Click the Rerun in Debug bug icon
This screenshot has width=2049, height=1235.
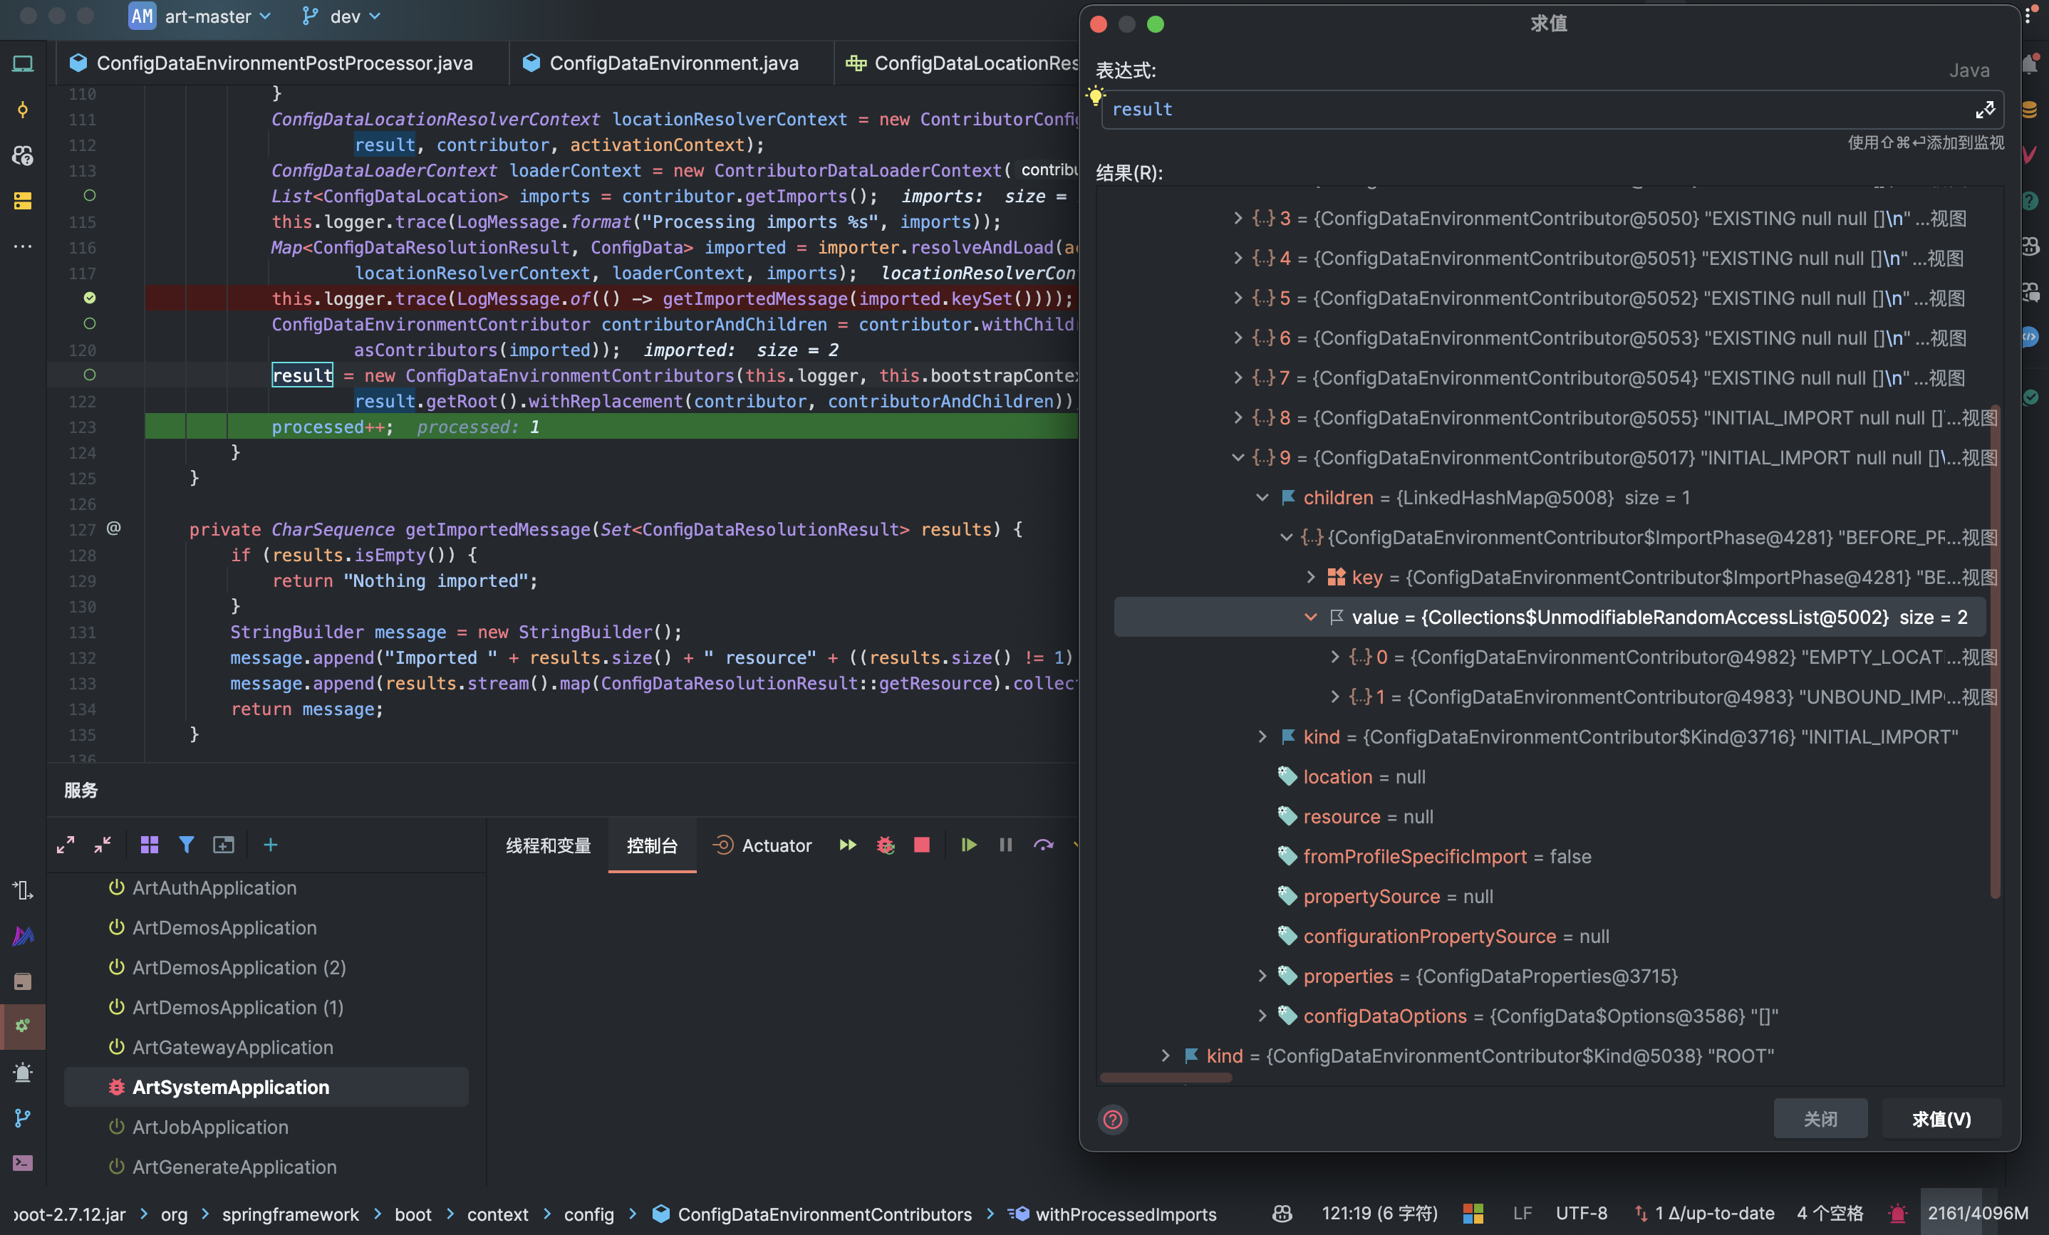coord(885,845)
